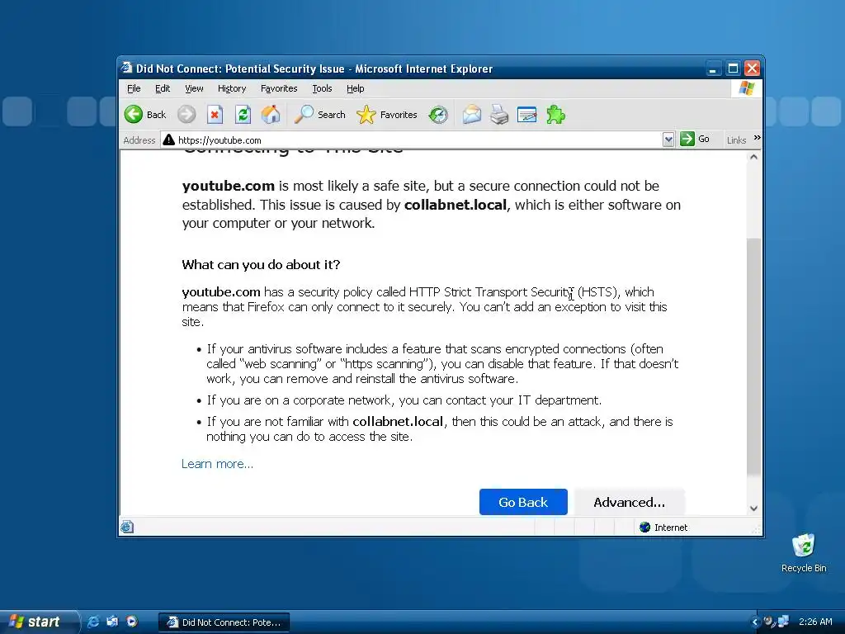Open the address bar dropdown arrow
The width and height of the screenshot is (845, 634).
click(668, 139)
